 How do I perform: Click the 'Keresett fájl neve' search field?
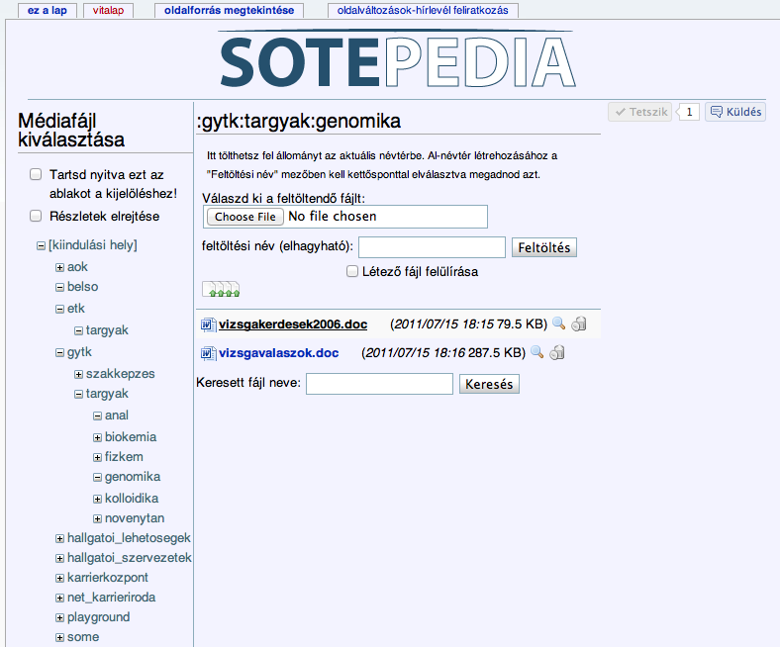pyautogui.click(x=379, y=384)
